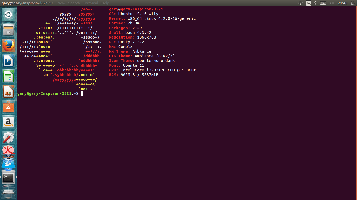
Task: Click the WM 'Compiz' value
Action: tap(125, 47)
